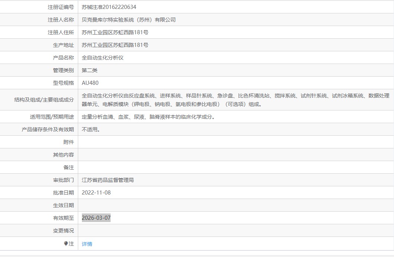Click the 管理类别 label
The width and height of the screenshot is (394, 257).
click(63, 70)
